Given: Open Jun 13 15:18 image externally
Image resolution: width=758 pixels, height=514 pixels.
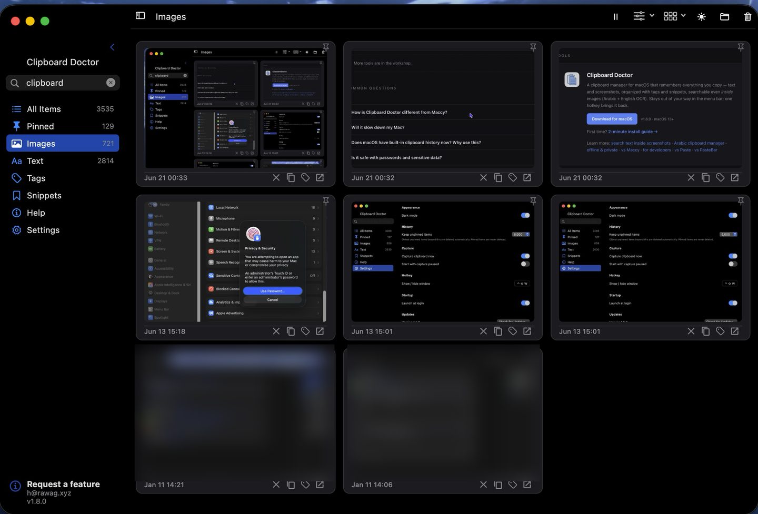Looking at the screenshot, I should coord(320,331).
